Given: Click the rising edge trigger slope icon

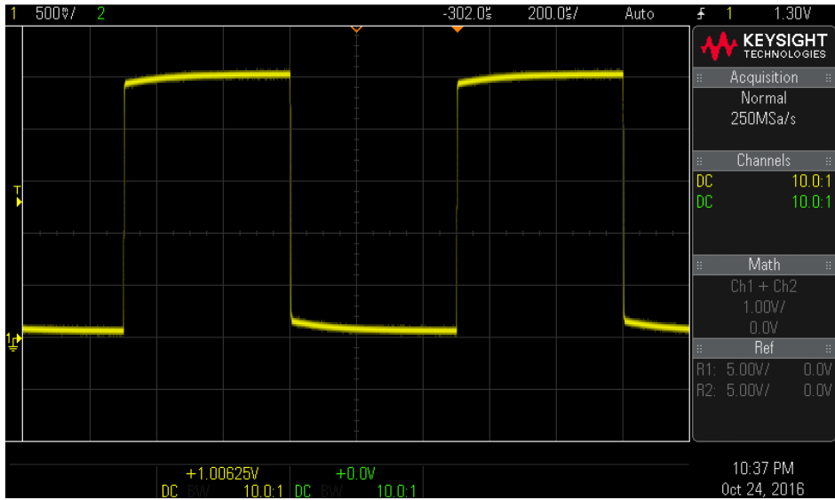Looking at the screenshot, I should [x=702, y=14].
